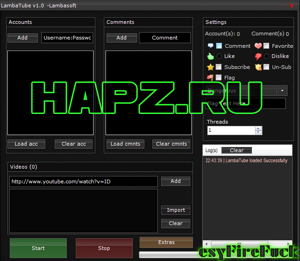300x261 pixels.
Task: Import a list of videos
Action: [176, 210]
